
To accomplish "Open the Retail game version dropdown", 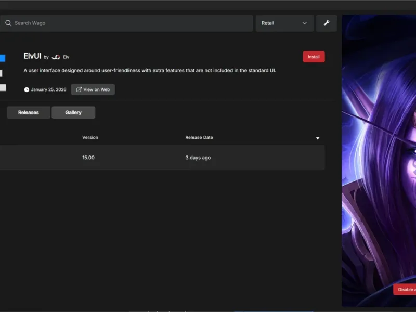I will tap(284, 23).
